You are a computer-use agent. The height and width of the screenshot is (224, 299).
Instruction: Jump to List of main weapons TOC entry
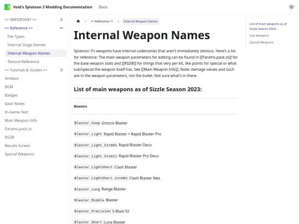point(268,27)
